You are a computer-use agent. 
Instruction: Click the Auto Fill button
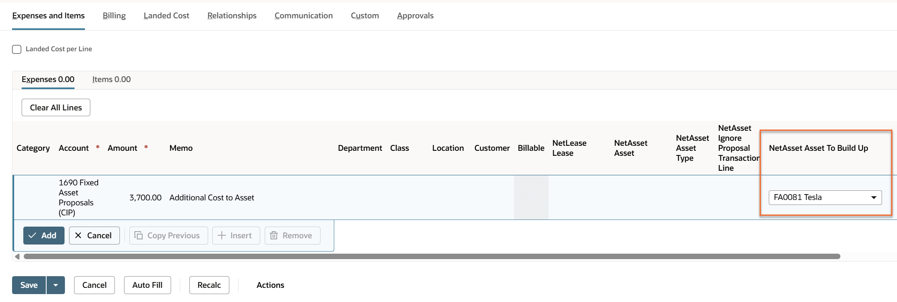(147, 285)
